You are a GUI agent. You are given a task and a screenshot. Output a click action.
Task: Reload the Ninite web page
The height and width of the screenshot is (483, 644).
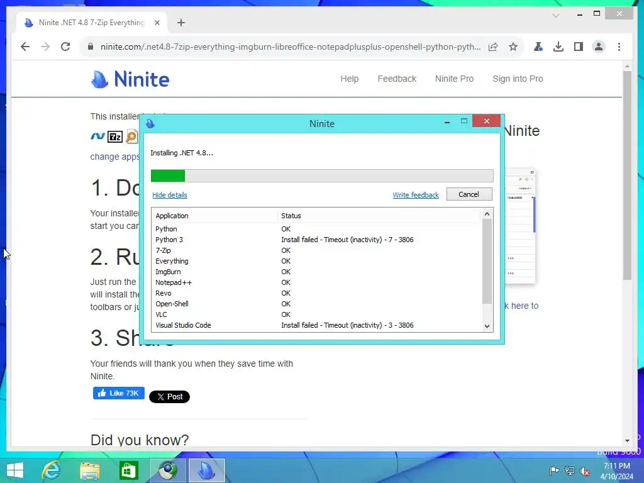coord(65,47)
